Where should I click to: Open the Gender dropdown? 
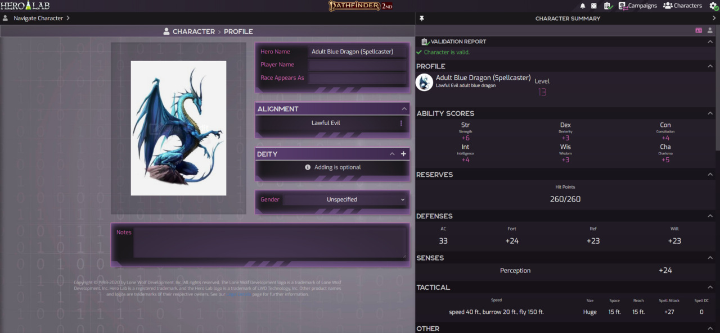344,199
